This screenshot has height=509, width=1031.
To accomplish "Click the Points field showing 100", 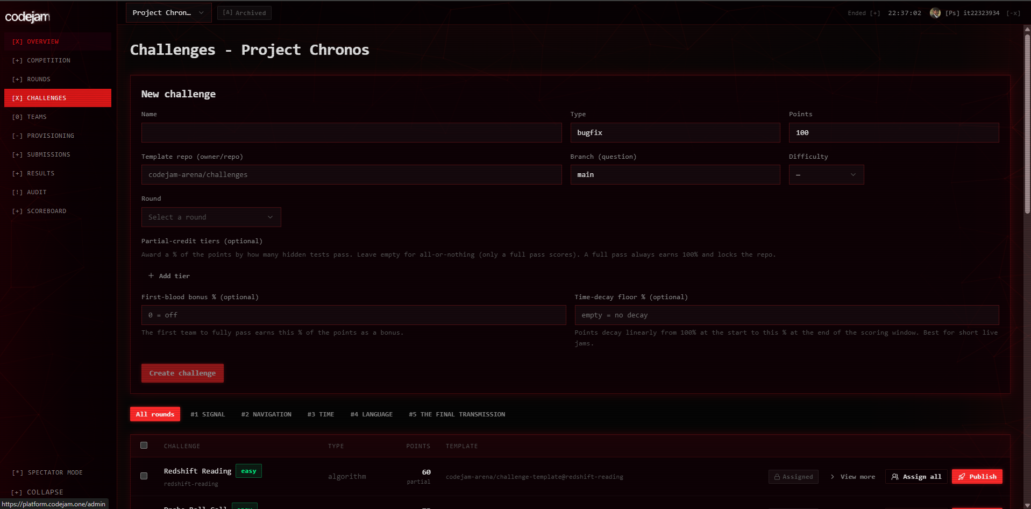I will [x=894, y=132].
